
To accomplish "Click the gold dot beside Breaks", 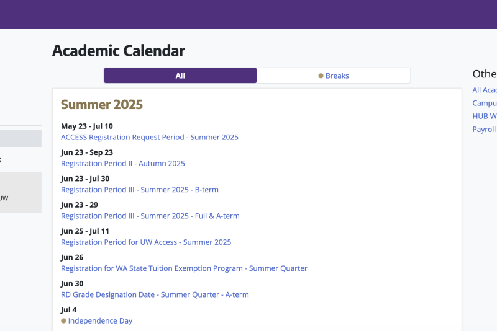I will coord(321,76).
